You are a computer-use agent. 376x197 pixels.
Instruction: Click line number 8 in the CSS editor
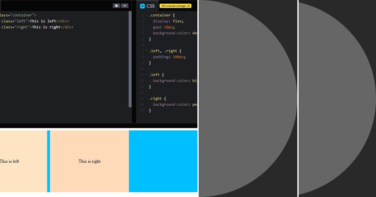(x=143, y=57)
